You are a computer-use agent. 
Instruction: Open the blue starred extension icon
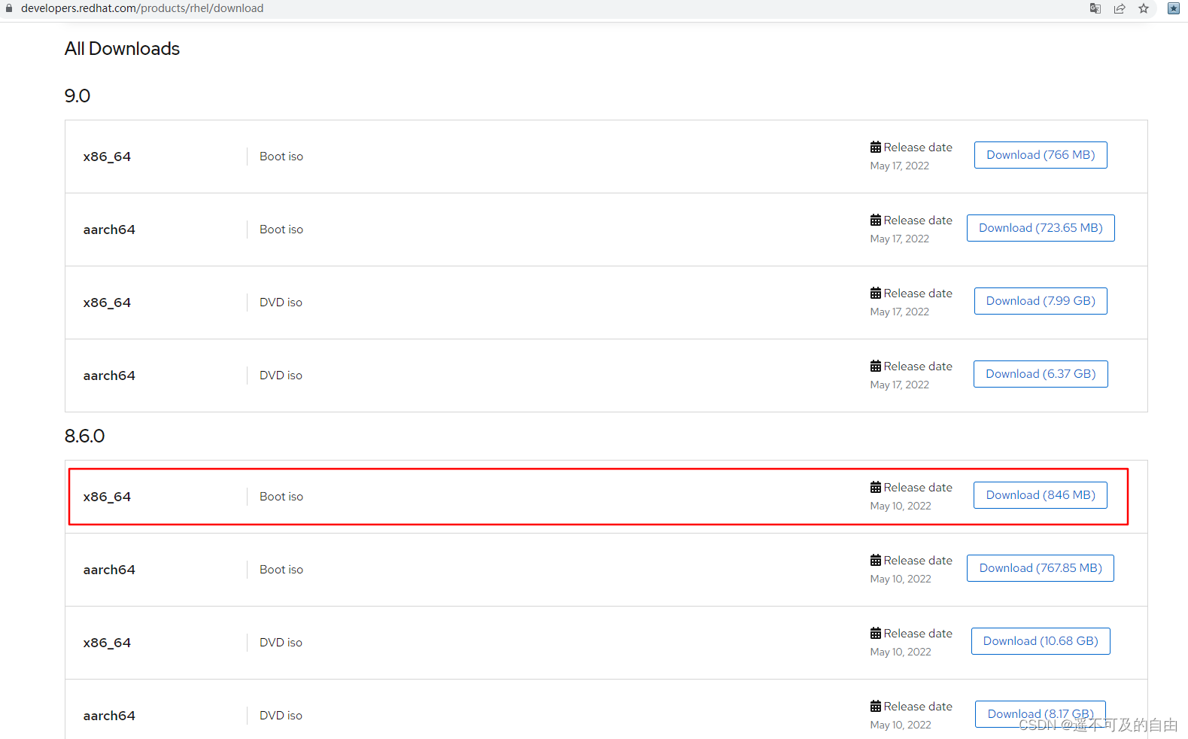tap(1174, 8)
